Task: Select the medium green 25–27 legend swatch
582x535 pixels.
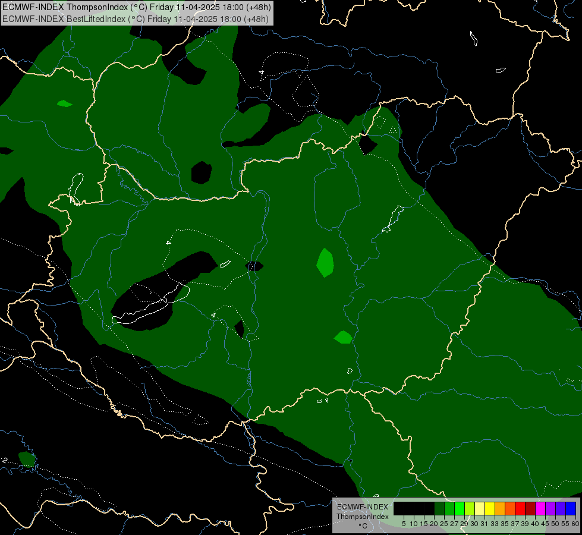Action: pos(449,509)
